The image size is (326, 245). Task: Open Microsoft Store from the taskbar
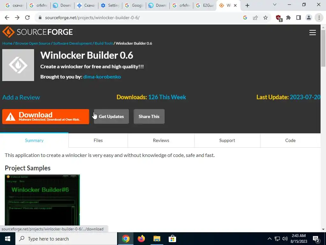pos(172,239)
